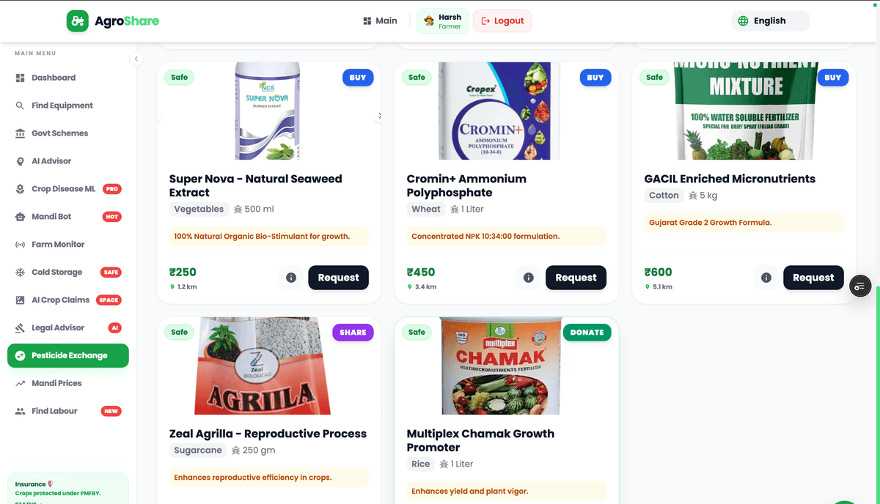Viewport: 880px width, 504px height.
Task: Click the AgroShare tractor logo icon
Action: [77, 21]
